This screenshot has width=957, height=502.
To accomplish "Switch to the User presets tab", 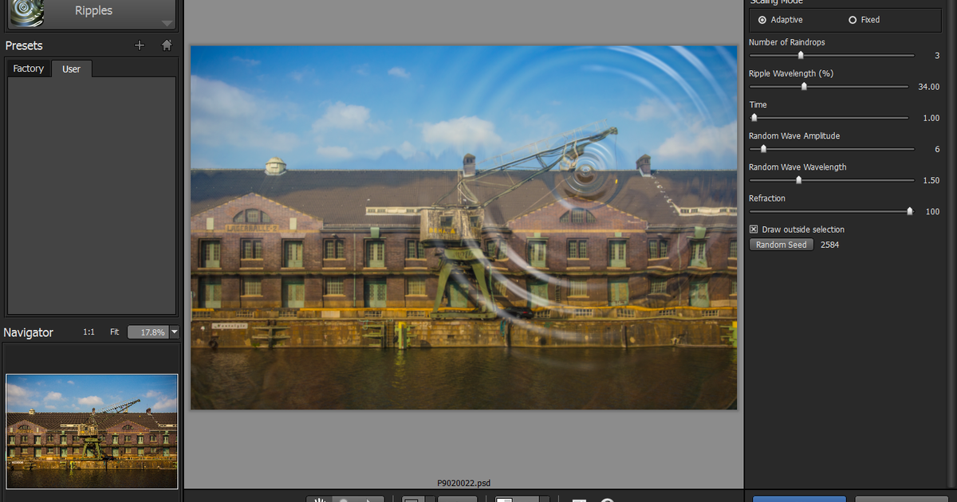I will pos(72,69).
